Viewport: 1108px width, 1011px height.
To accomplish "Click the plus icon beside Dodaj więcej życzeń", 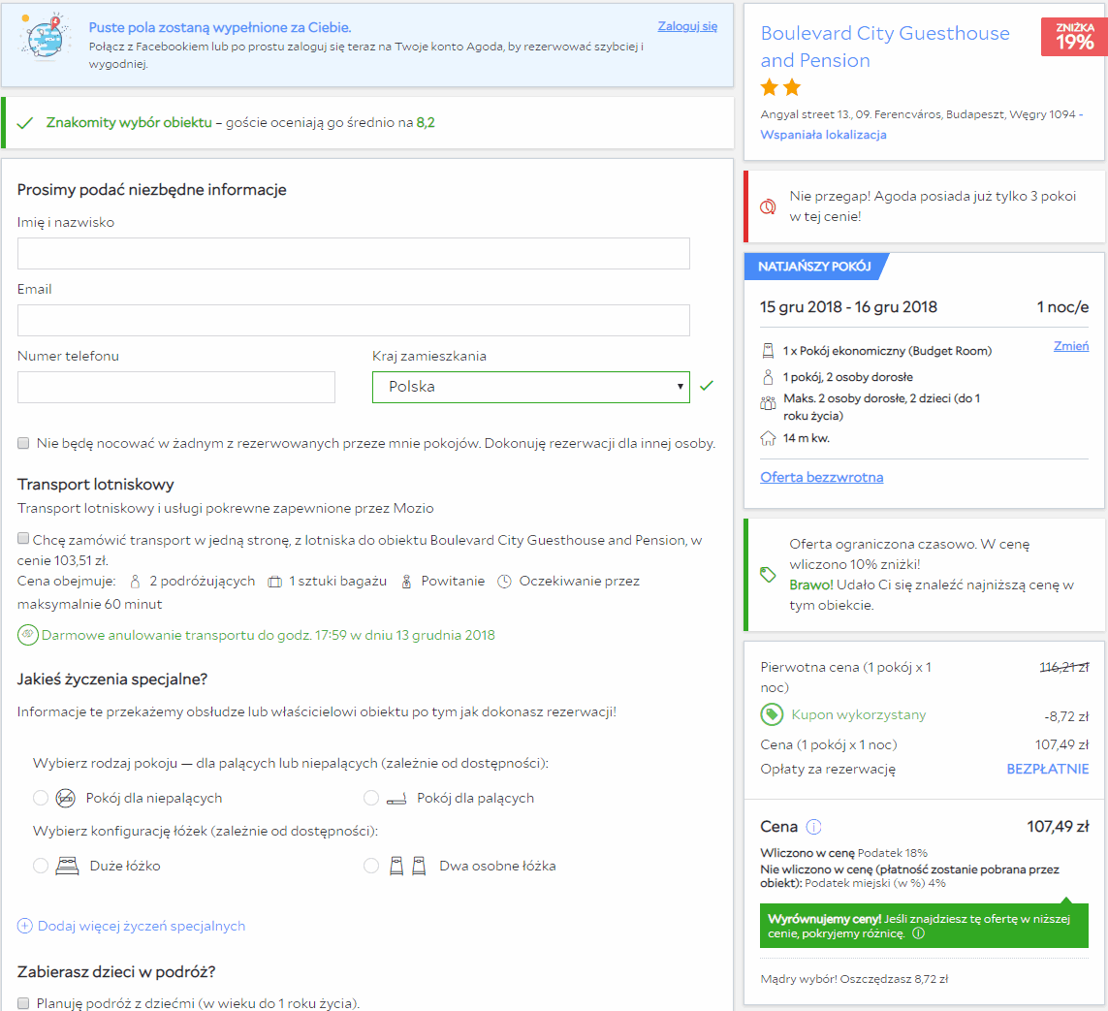I will (x=25, y=927).
